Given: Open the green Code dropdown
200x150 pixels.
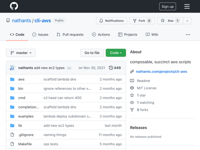Looking at the screenshot, I should point(116,53).
